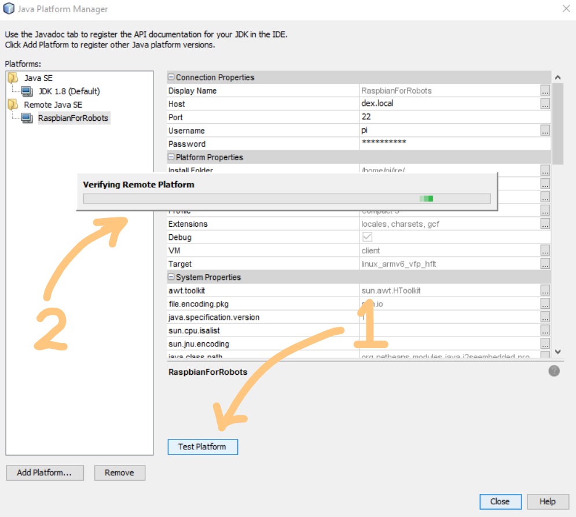Click the java.specification.version property name
576x517 pixels.
(214, 317)
